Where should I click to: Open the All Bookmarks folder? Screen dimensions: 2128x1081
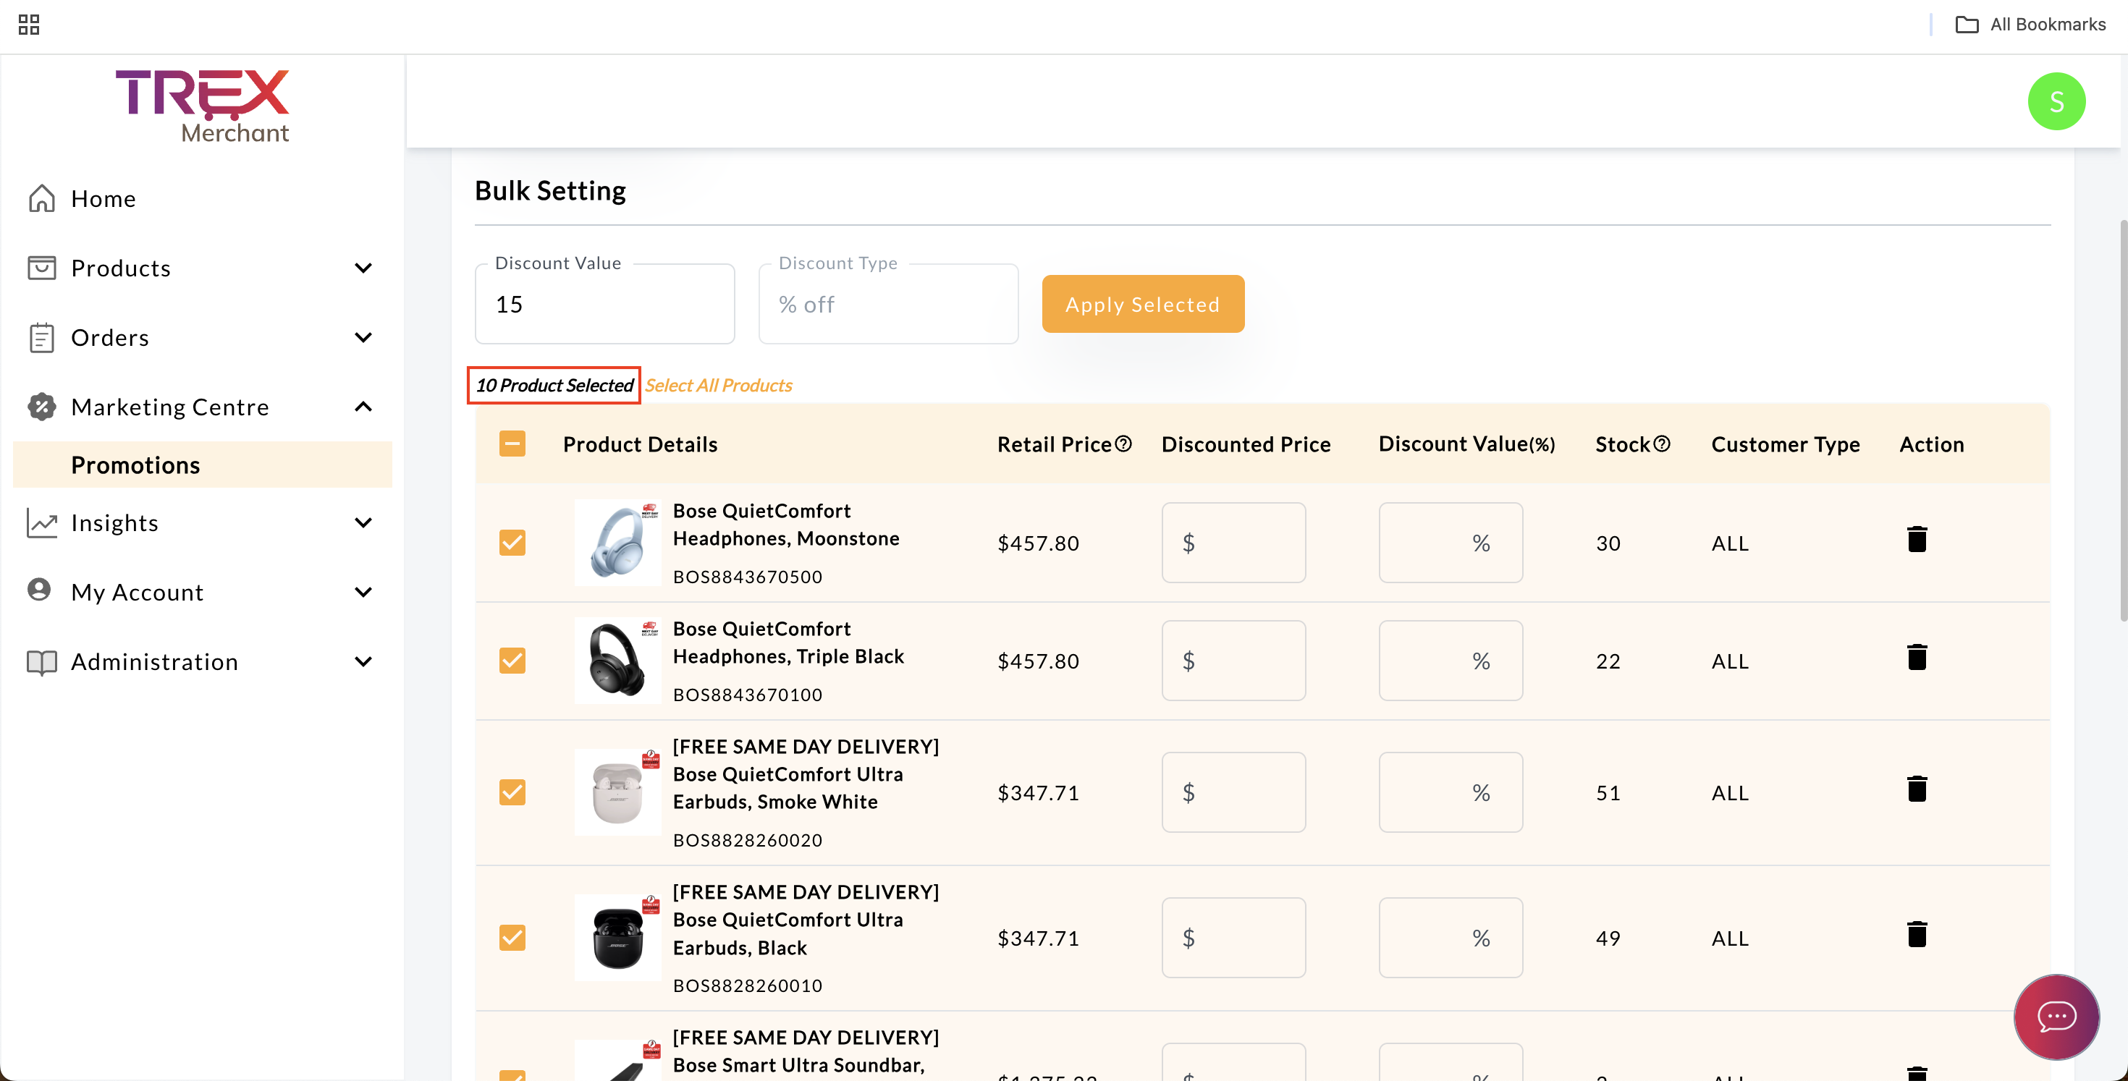[x=2030, y=25]
